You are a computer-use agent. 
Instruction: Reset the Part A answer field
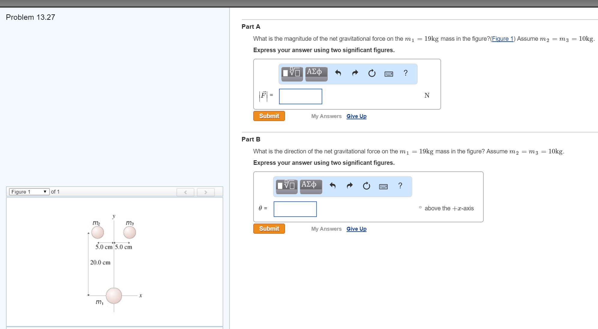[x=372, y=73]
